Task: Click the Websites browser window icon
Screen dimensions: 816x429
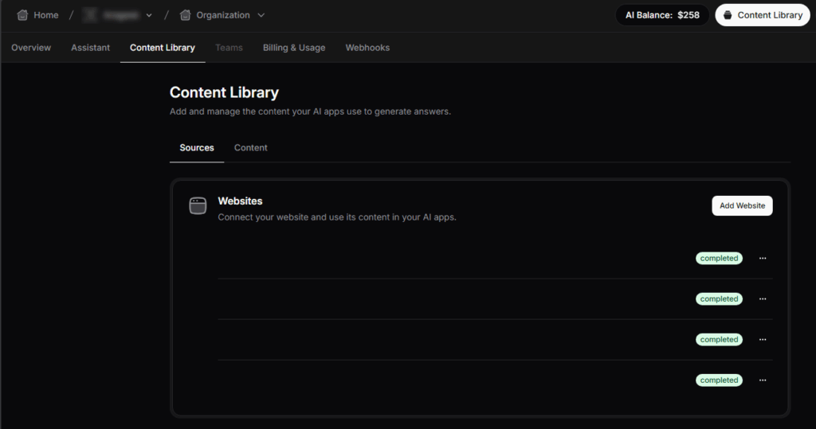Action: 198,206
